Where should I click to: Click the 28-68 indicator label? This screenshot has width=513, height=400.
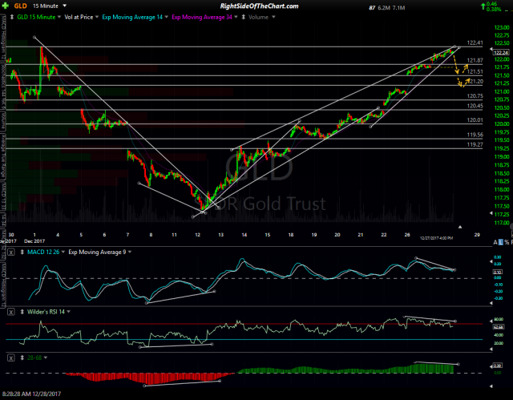(34, 358)
